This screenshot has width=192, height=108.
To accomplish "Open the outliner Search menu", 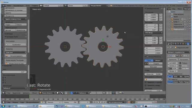I will click(180, 9).
